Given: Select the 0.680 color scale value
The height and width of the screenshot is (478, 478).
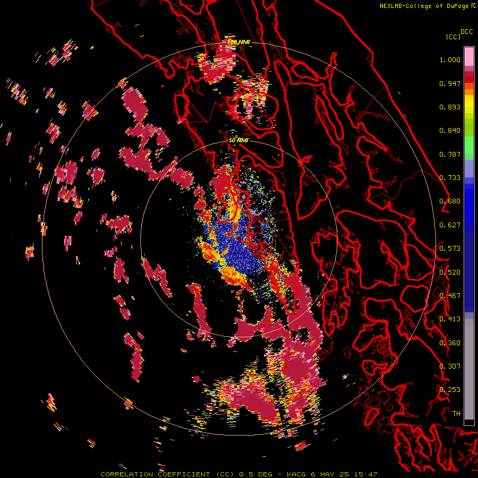Looking at the screenshot, I should pyautogui.click(x=450, y=201).
